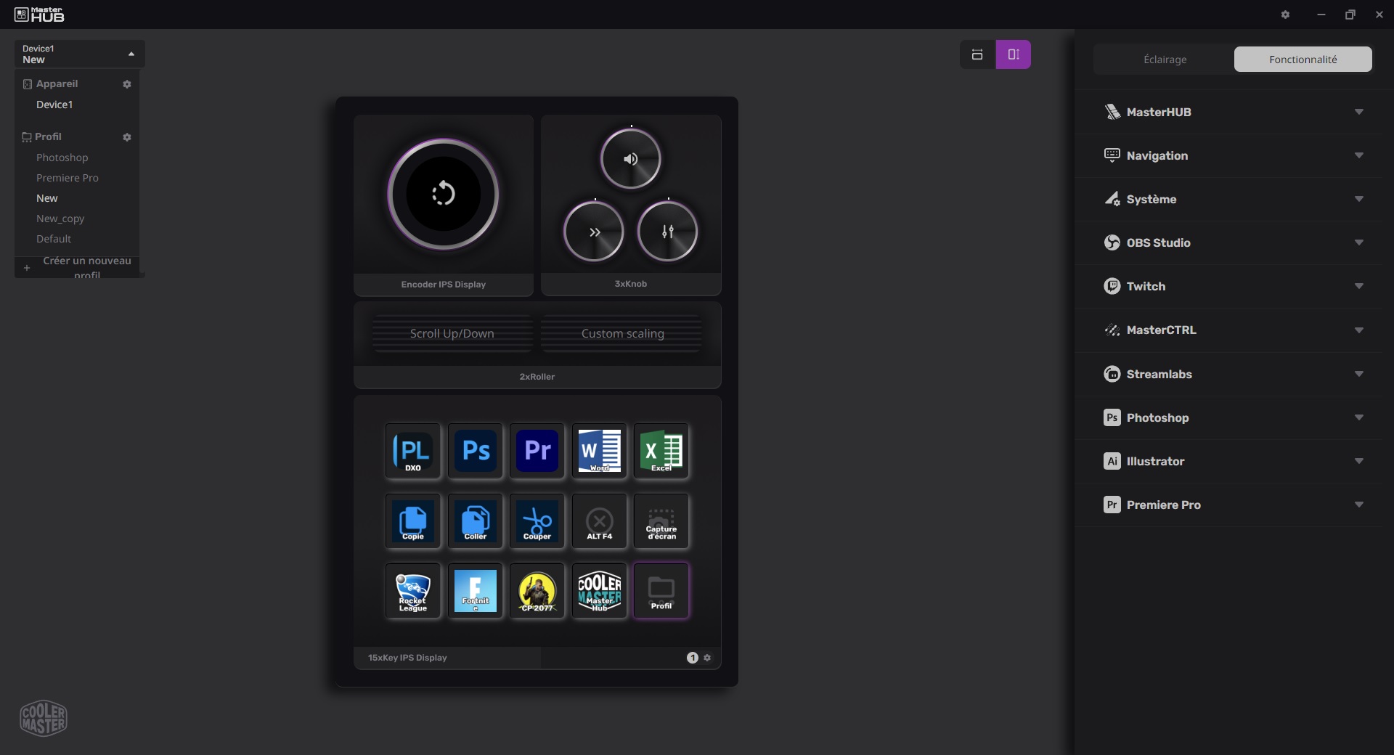This screenshot has width=1394, height=755.
Task: Click Créer un nouveau profil
Action: pyautogui.click(x=86, y=266)
